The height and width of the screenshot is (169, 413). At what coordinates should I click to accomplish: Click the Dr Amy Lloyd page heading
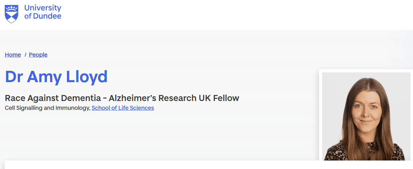(x=56, y=76)
